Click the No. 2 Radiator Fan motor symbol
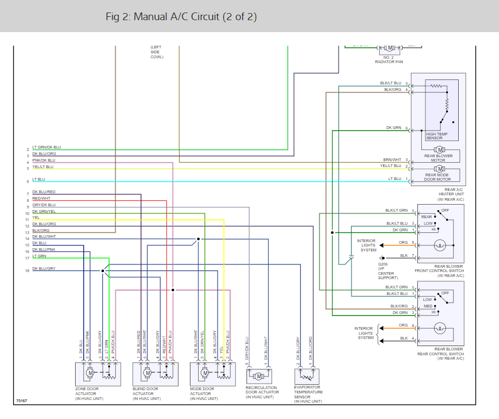This screenshot has width=499, height=419. (x=390, y=48)
